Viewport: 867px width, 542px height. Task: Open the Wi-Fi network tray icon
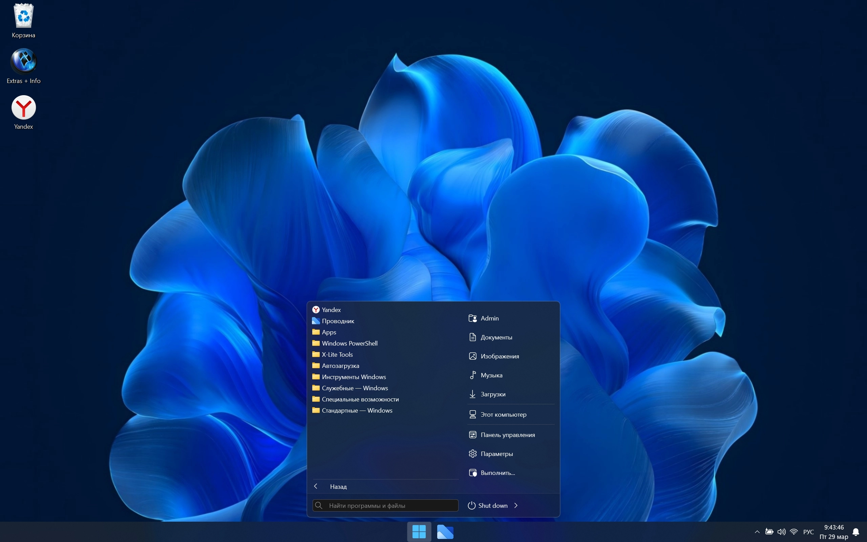(794, 531)
